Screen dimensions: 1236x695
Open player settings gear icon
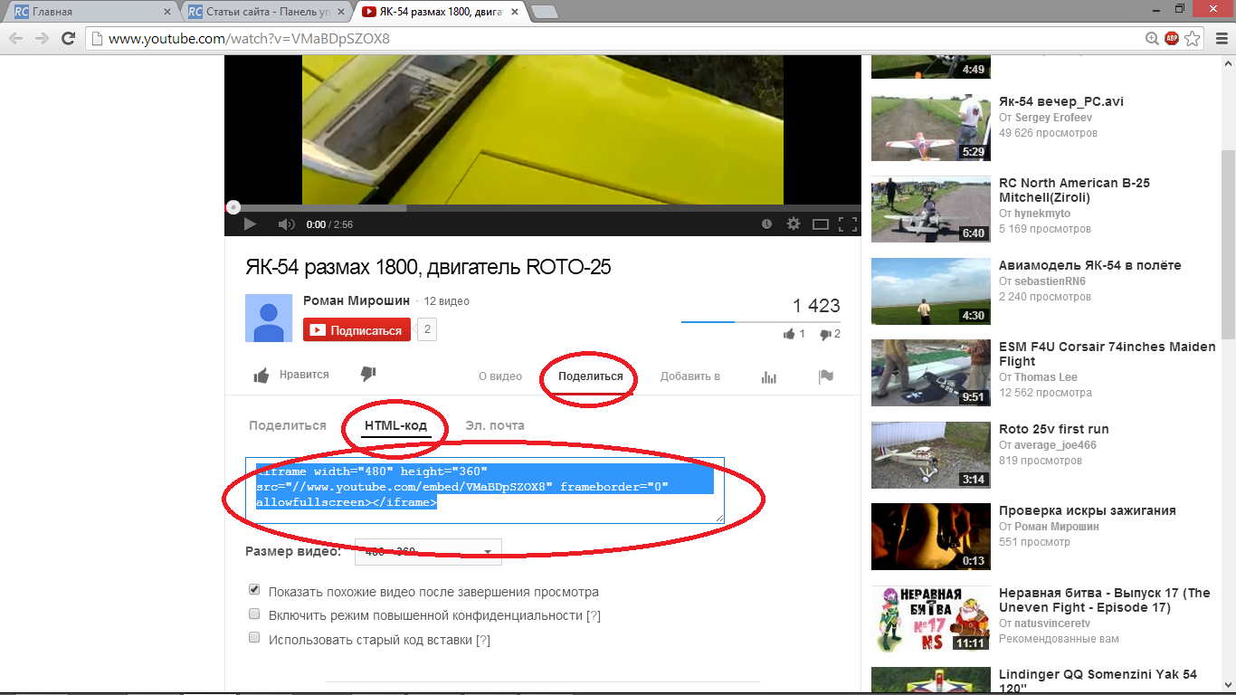point(794,224)
